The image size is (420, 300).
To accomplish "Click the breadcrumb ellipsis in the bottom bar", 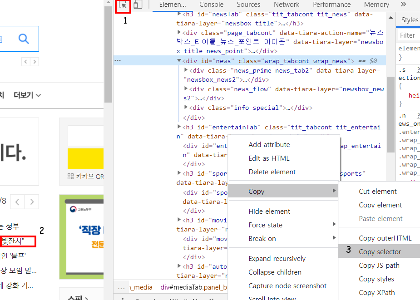I will coord(121,287).
